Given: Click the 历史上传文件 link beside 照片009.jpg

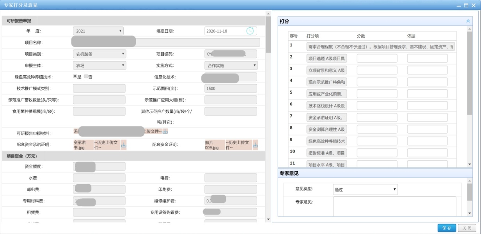Looking at the screenshot, I should click(x=238, y=145).
